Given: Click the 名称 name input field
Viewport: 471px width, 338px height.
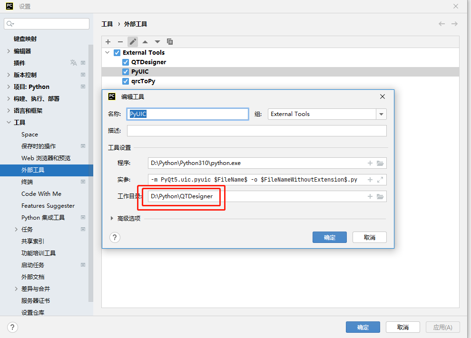Looking at the screenshot, I should (188, 114).
